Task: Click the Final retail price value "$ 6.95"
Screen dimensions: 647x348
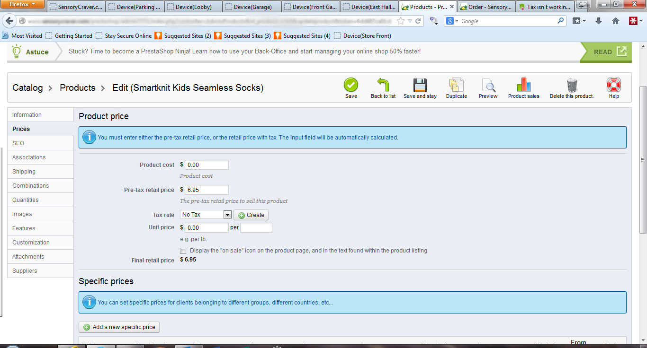Action: point(188,260)
